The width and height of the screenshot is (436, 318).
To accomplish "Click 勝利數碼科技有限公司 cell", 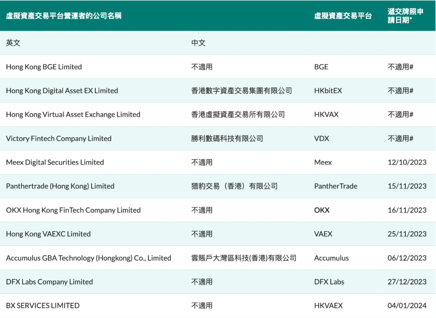I will click(227, 138).
